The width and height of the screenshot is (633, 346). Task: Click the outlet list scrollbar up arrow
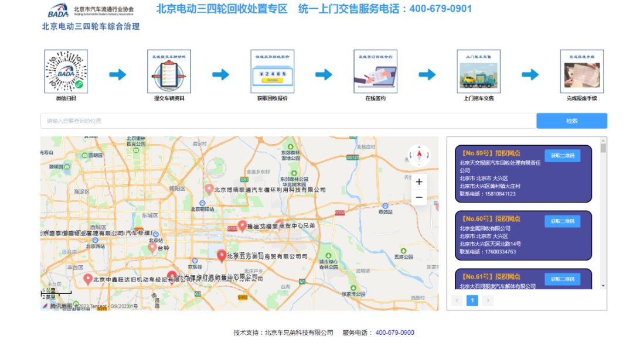click(603, 141)
